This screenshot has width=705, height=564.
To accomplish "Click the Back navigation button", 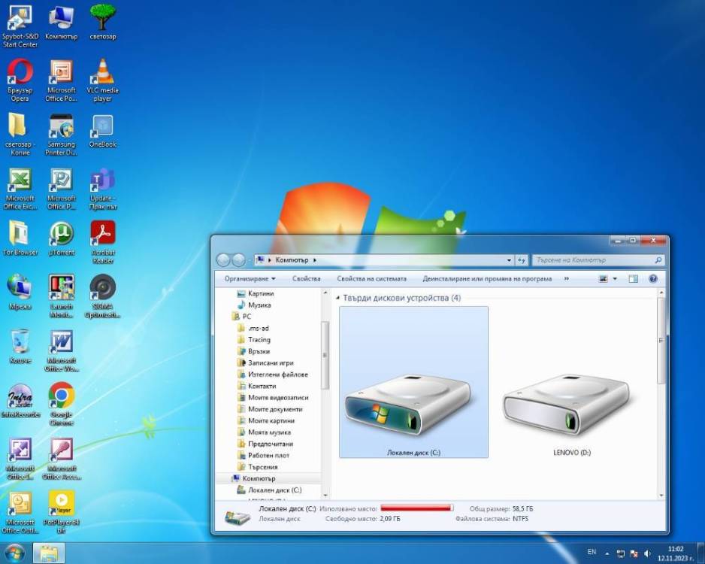I will click(x=223, y=260).
